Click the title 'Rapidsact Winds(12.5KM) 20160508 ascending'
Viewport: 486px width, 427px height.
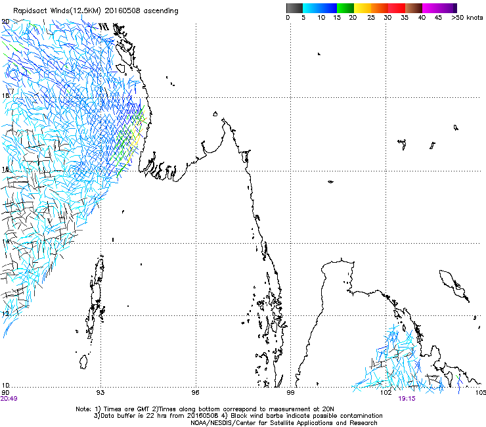(96, 11)
